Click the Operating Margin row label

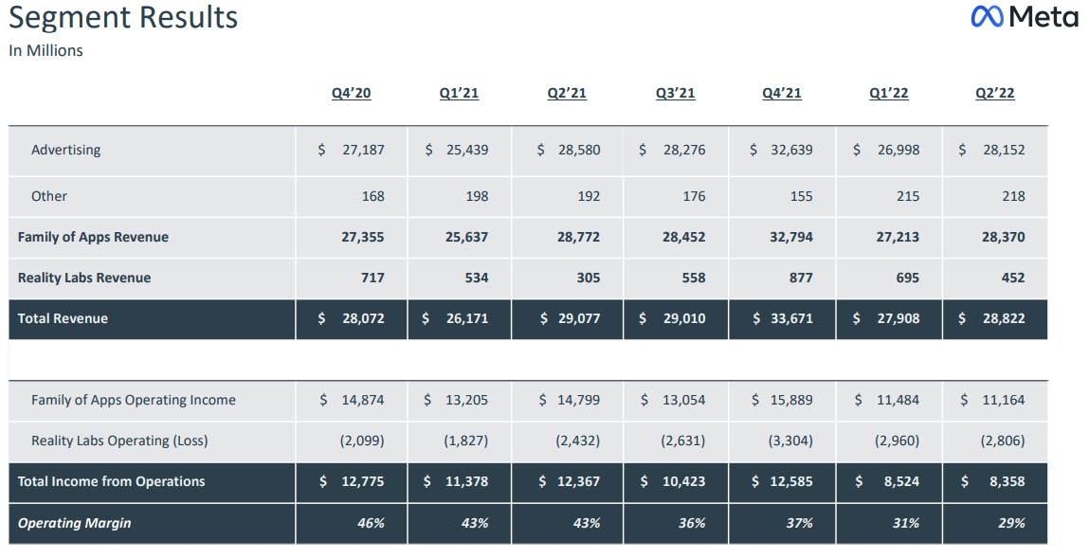[x=74, y=523]
